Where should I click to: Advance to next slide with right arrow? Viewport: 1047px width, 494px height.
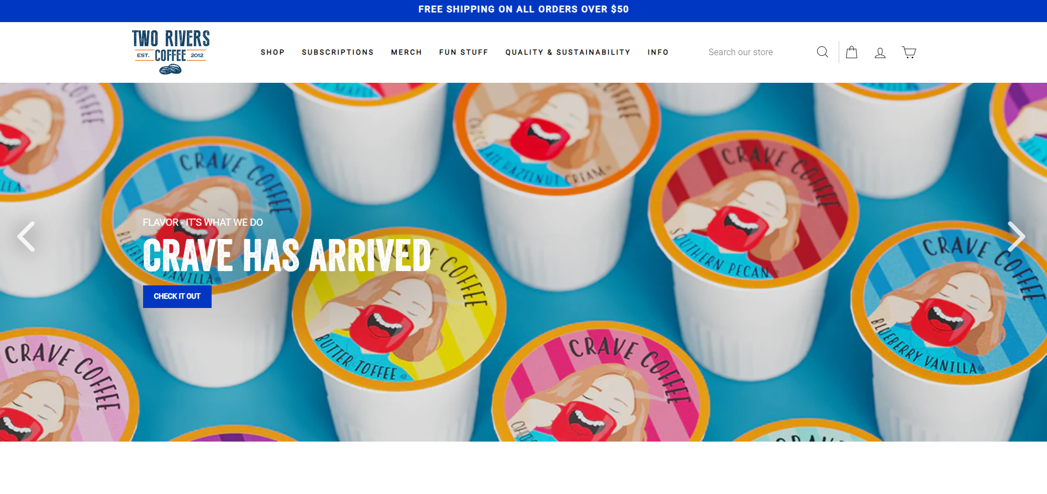[1016, 236]
